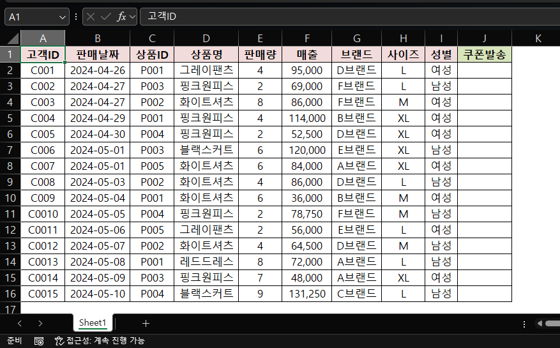This screenshot has height=348, width=560.
Task: Open the accessibility status 접근성: 계속 진행 가능
Action: coord(100,340)
